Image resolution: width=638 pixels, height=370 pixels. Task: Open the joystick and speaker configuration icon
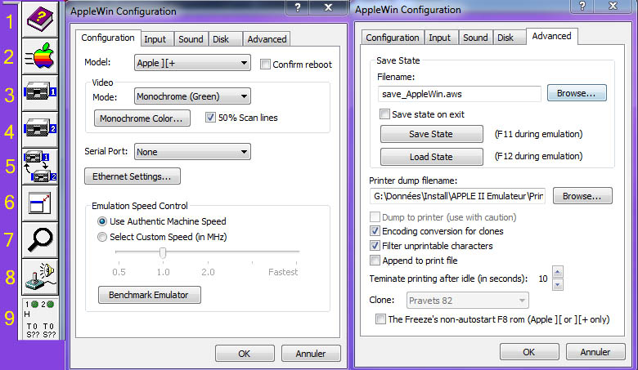pyautogui.click(x=38, y=276)
